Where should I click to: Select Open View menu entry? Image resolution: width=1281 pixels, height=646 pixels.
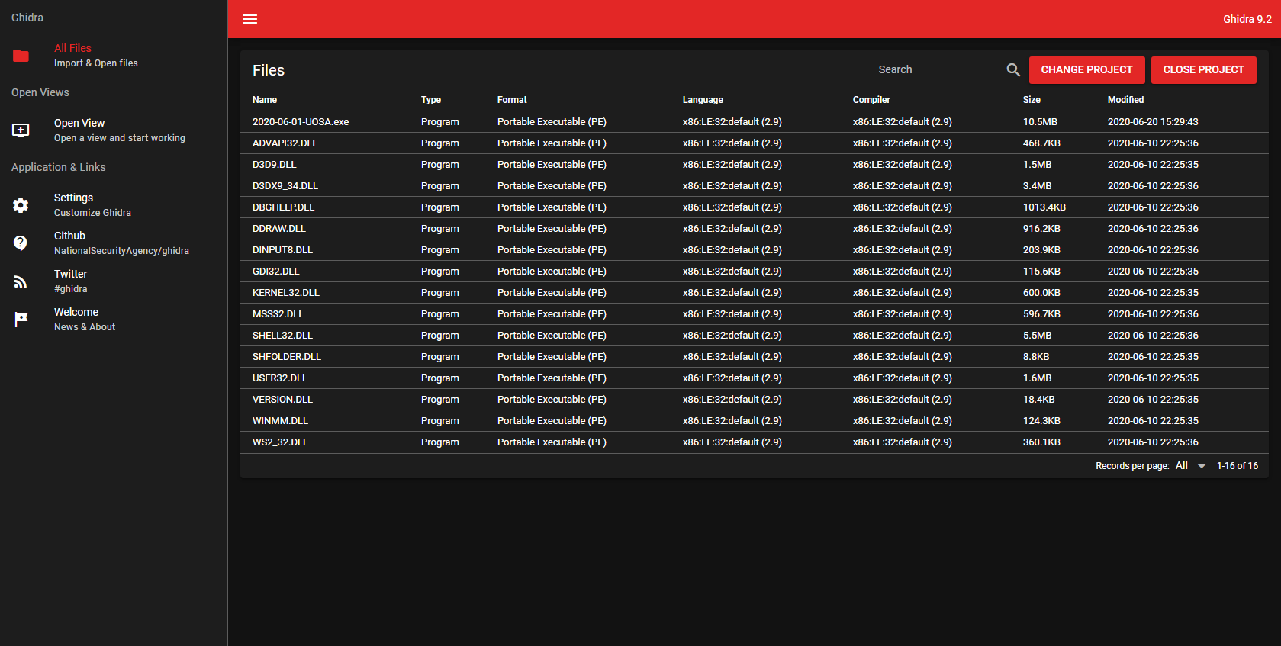pyautogui.click(x=114, y=130)
